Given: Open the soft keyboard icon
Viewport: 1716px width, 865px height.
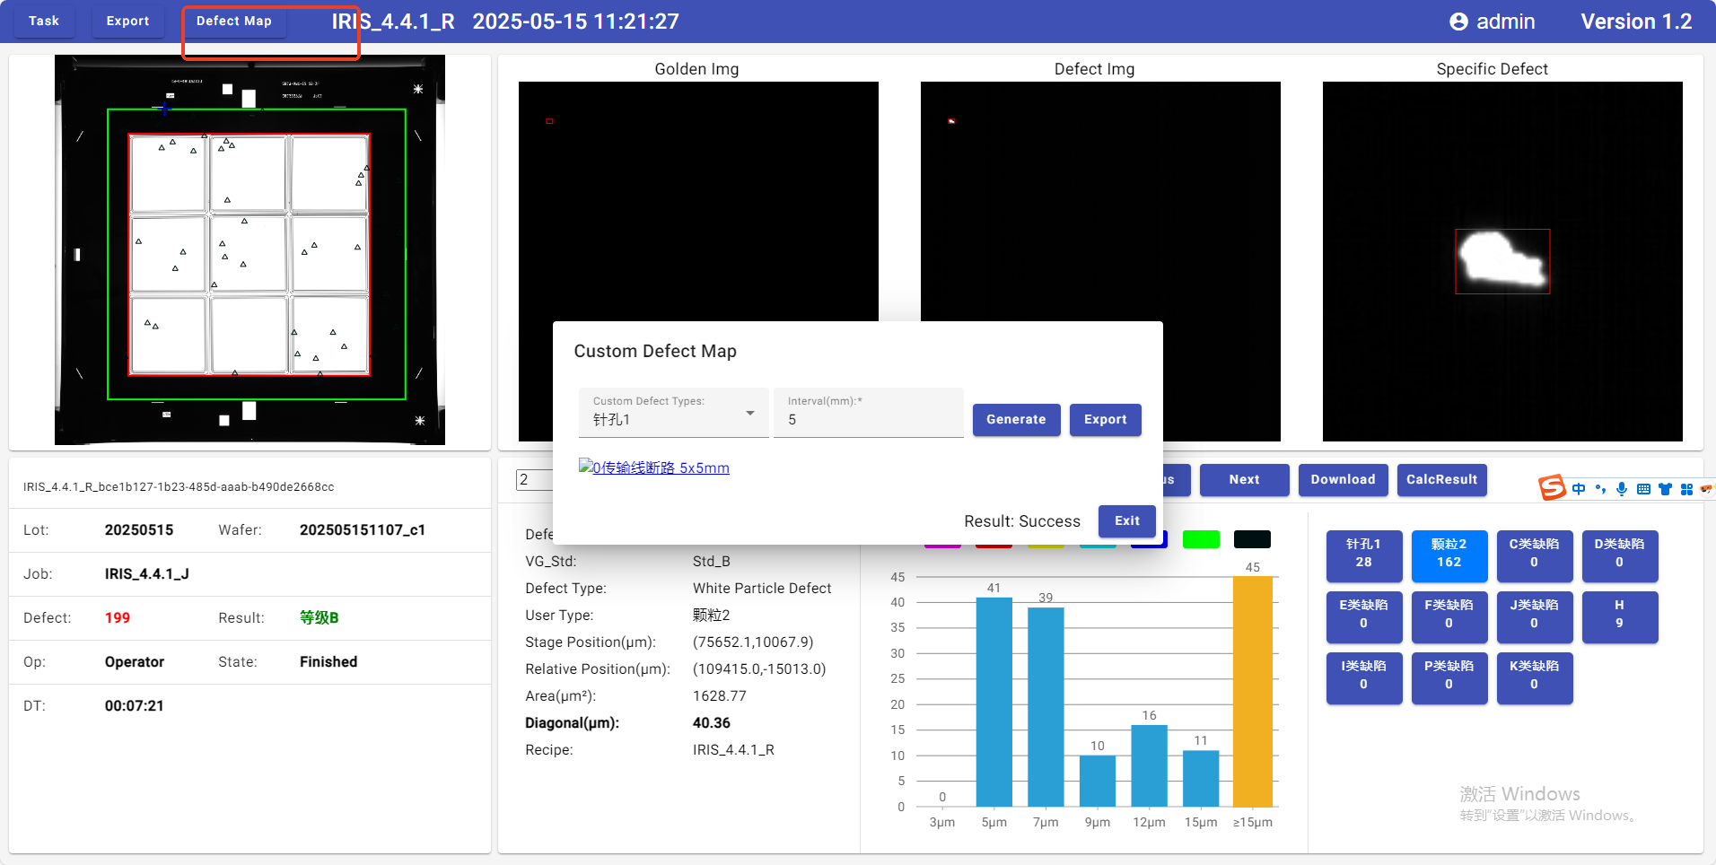Looking at the screenshot, I should (x=1643, y=489).
